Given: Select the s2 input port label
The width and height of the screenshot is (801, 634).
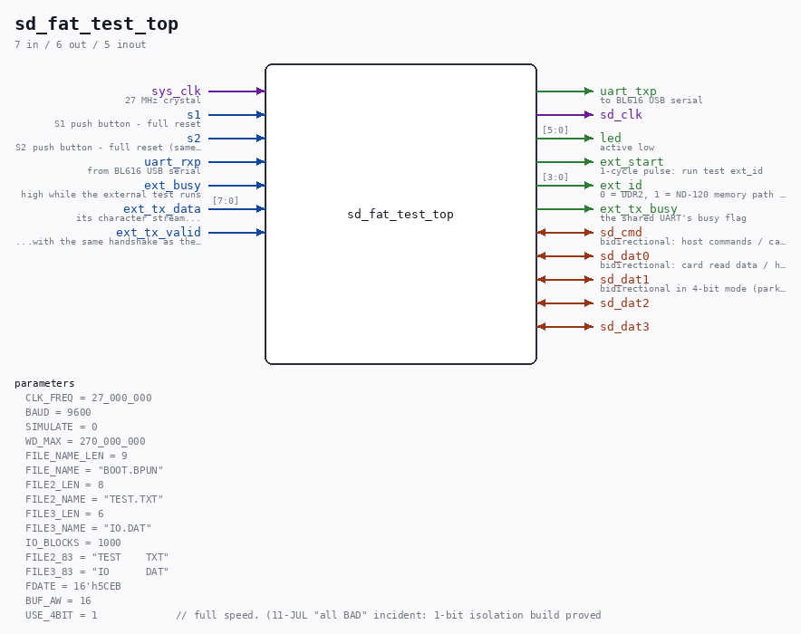Looking at the screenshot, I should 194,138.
